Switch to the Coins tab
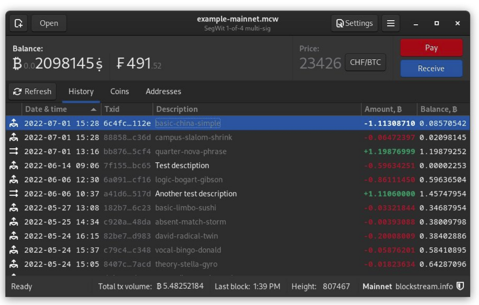 [119, 92]
